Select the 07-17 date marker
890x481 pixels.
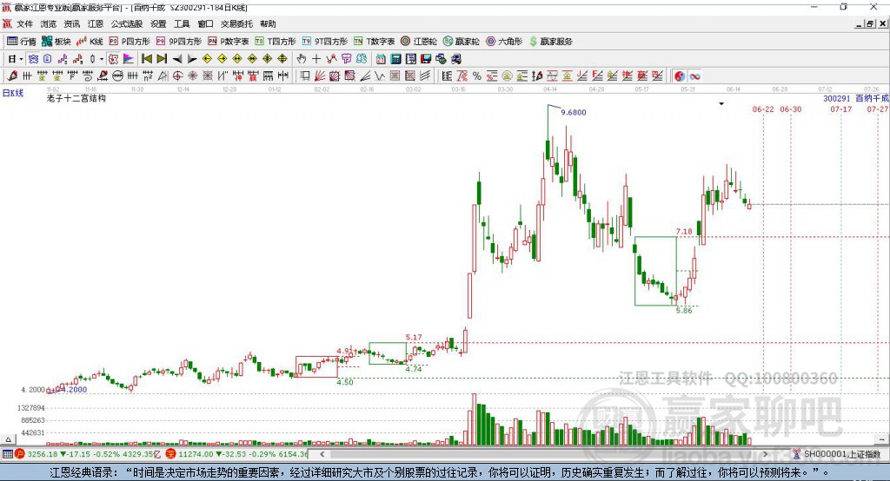click(840, 109)
